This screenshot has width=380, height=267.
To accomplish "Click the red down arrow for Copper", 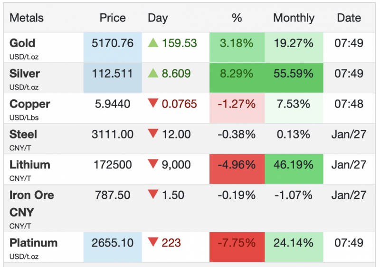I will point(152,104).
